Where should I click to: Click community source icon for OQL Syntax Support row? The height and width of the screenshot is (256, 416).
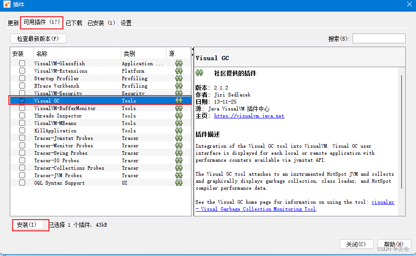pyautogui.click(x=179, y=182)
